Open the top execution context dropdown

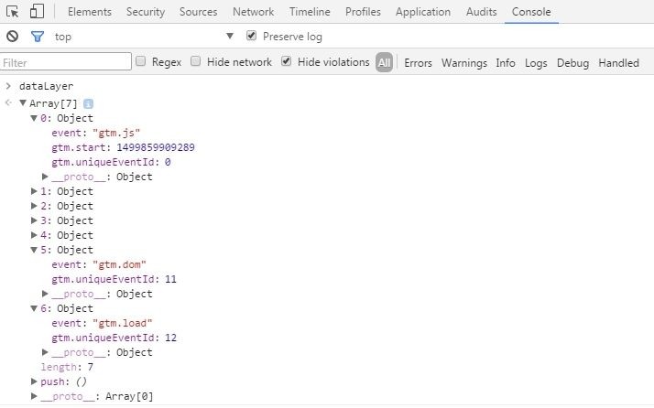(144, 37)
